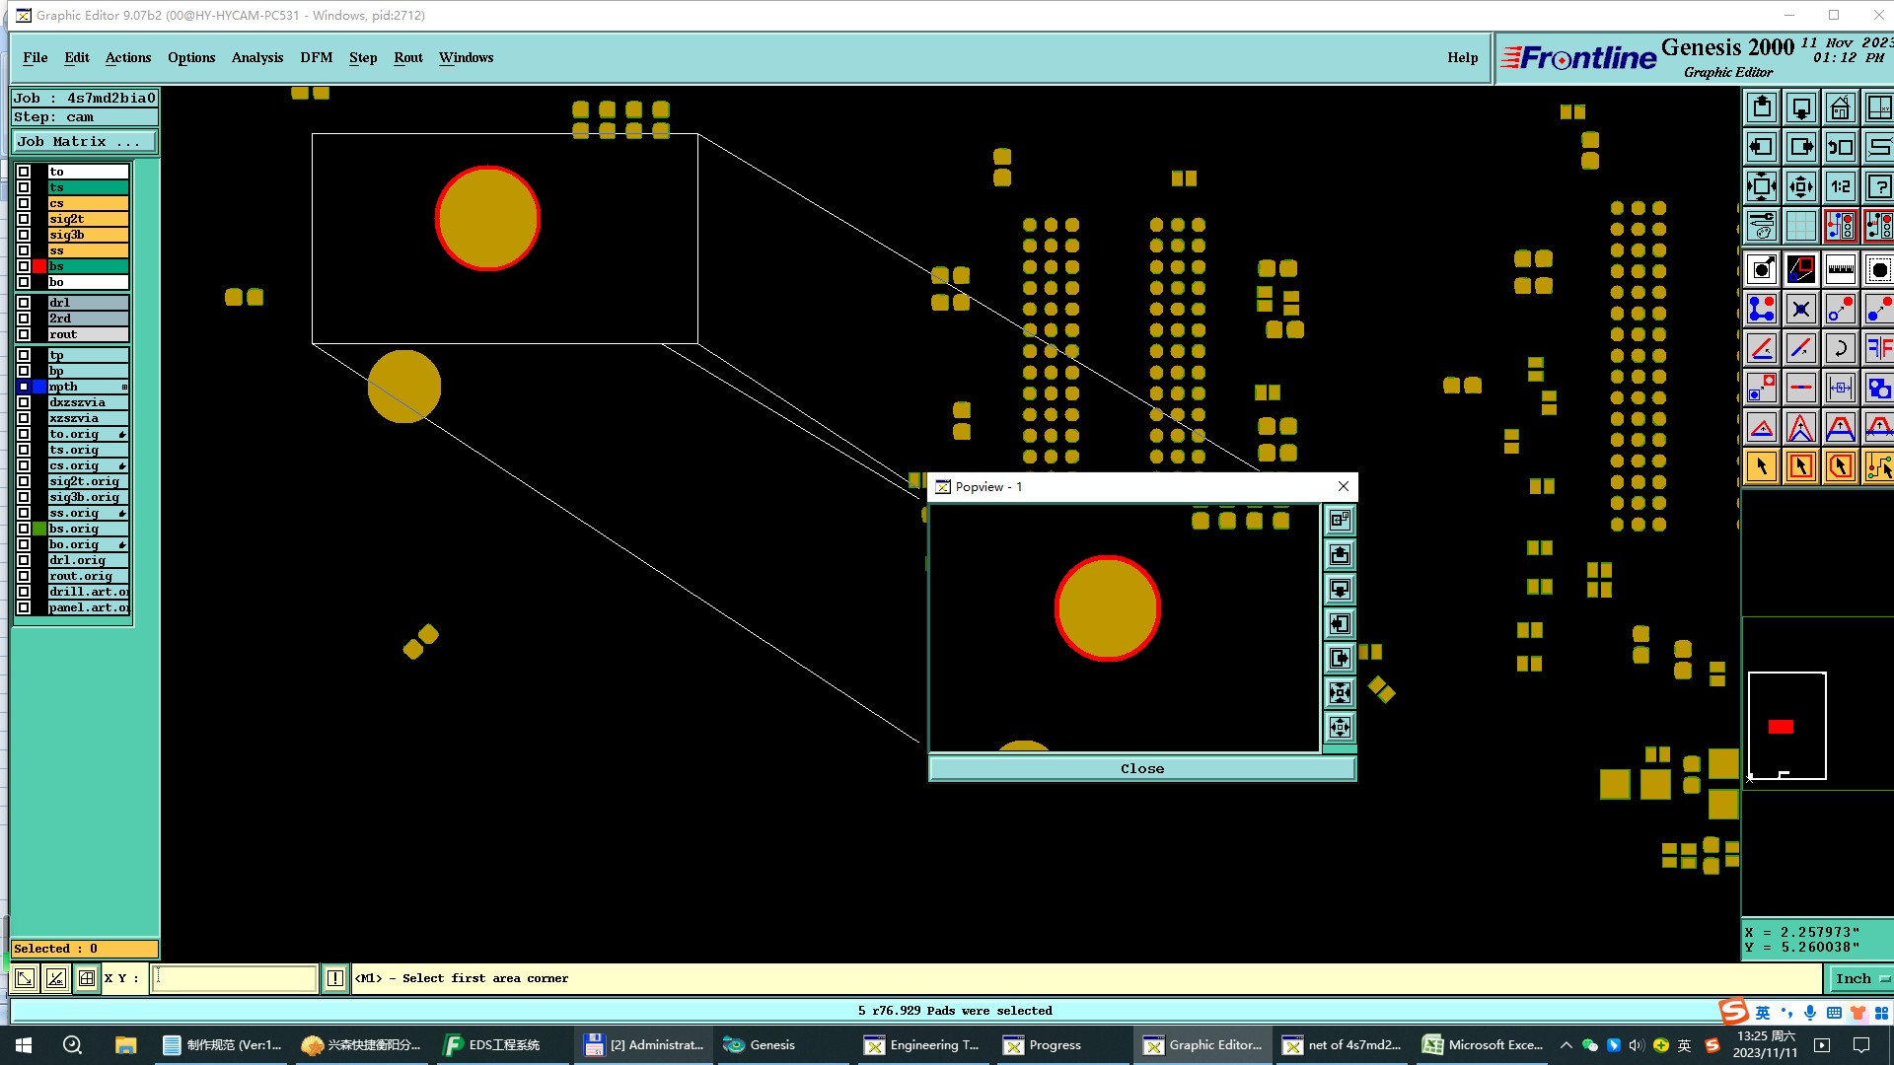This screenshot has width=1894, height=1065.
Task: Open the Inch units dropdown
Action: point(1861,978)
